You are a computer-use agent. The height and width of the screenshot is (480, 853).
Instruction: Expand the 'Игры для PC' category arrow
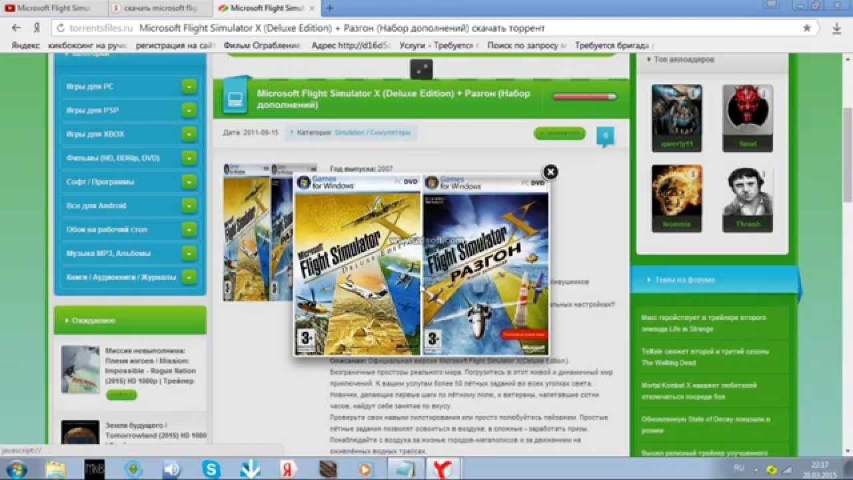pyautogui.click(x=189, y=87)
